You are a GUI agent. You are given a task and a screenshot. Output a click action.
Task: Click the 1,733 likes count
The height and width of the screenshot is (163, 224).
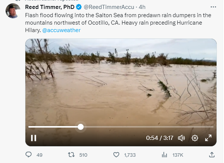pyautogui.click(x=130, y=155)
